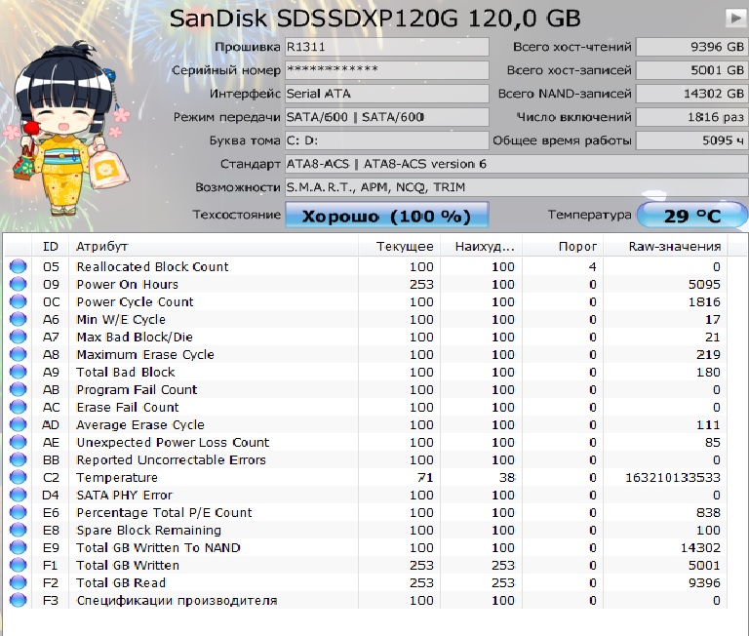Click status orb for Total GB Written To NAND
This screenshot has height=636, width=749.
[x=19, y=547]
